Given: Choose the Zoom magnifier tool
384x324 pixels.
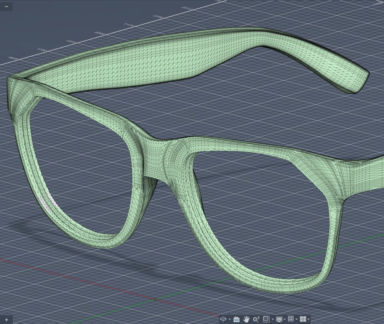Looking at the screenshot, I should (x=256, y=319).
